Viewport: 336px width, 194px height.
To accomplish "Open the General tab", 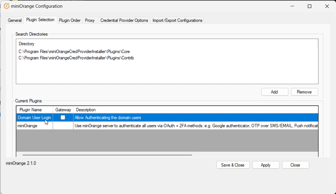I will click(x=15, y=20).
